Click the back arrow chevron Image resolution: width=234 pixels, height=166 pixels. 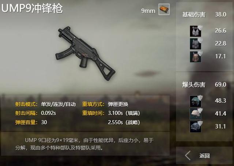[188, 155]
